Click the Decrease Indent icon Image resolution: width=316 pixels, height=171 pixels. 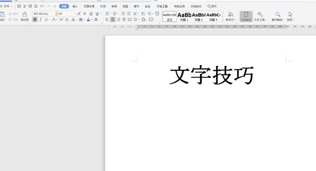[123, 14]
